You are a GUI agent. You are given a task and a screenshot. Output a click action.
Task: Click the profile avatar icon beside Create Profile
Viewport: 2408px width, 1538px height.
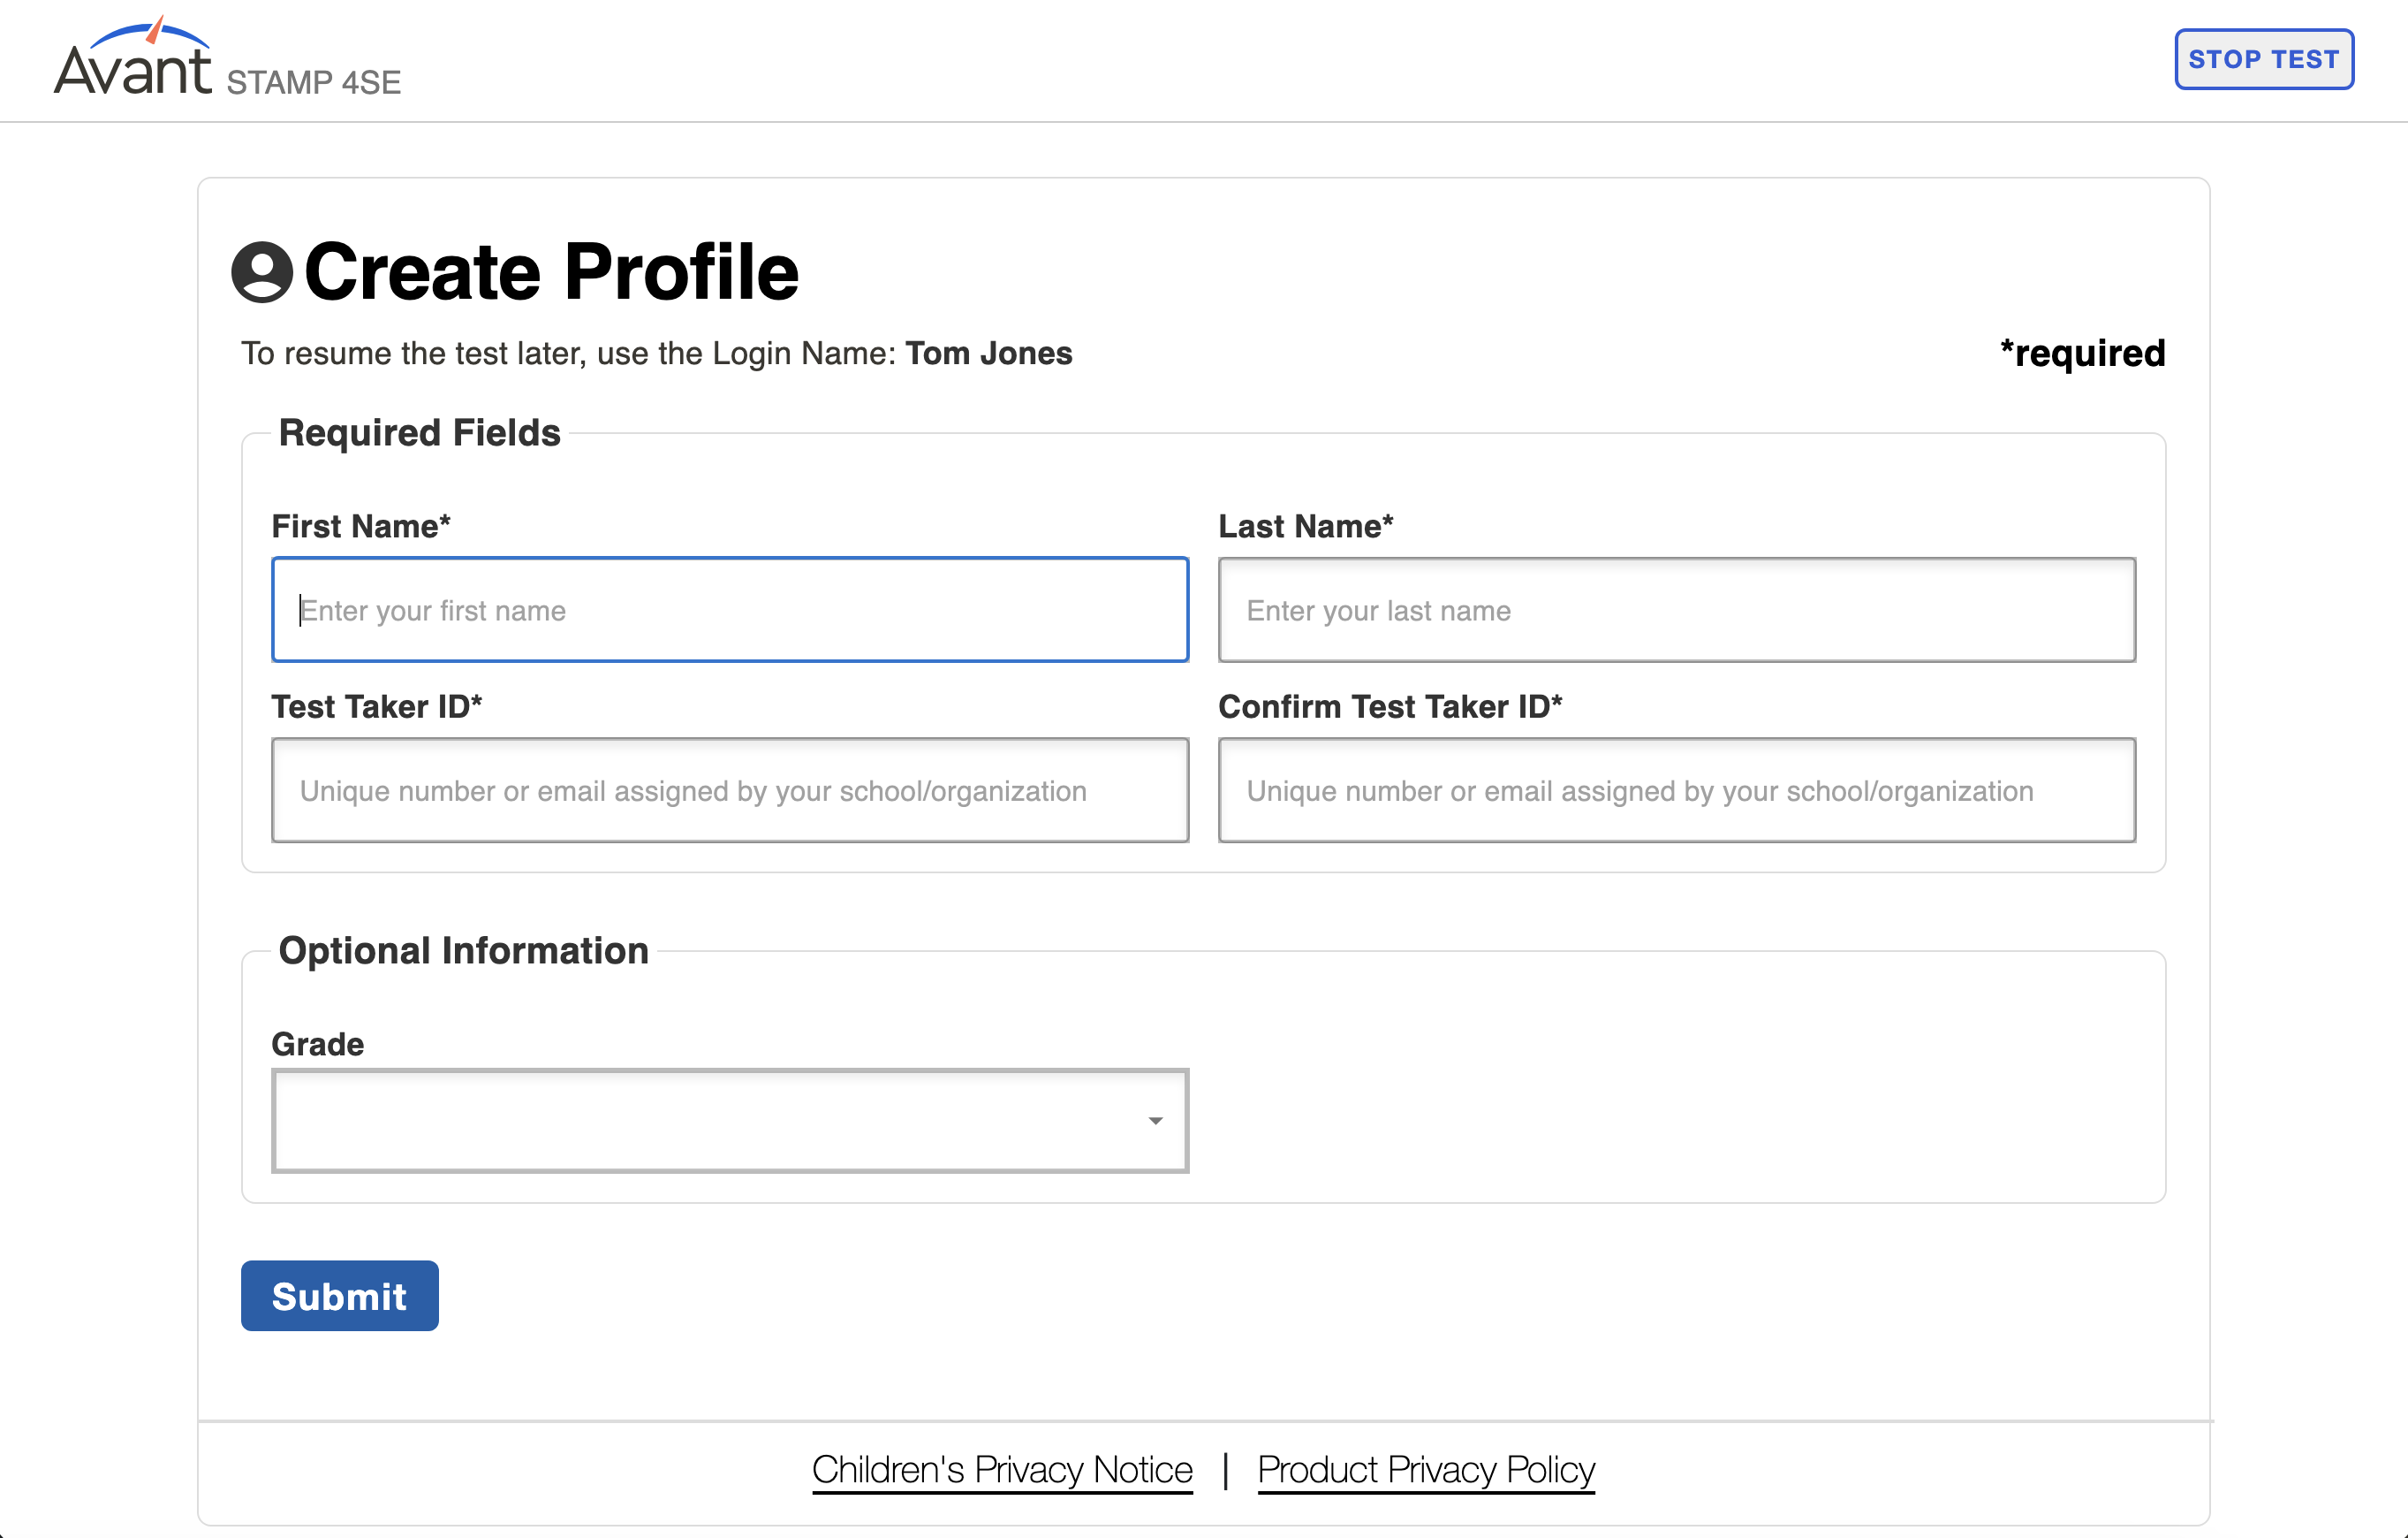[262, 272]
